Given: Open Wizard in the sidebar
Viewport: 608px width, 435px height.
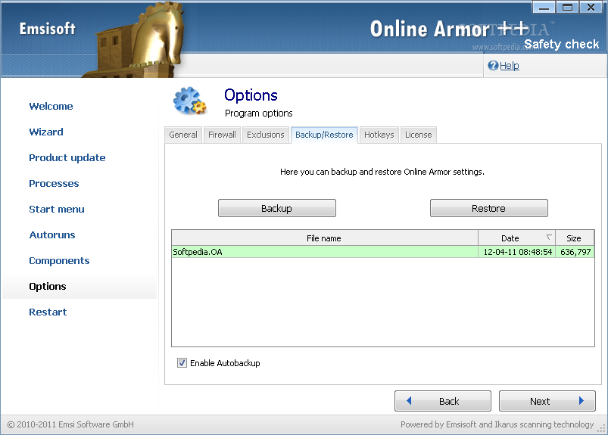Looking at the screenshot, I should (x=46, y=132).
